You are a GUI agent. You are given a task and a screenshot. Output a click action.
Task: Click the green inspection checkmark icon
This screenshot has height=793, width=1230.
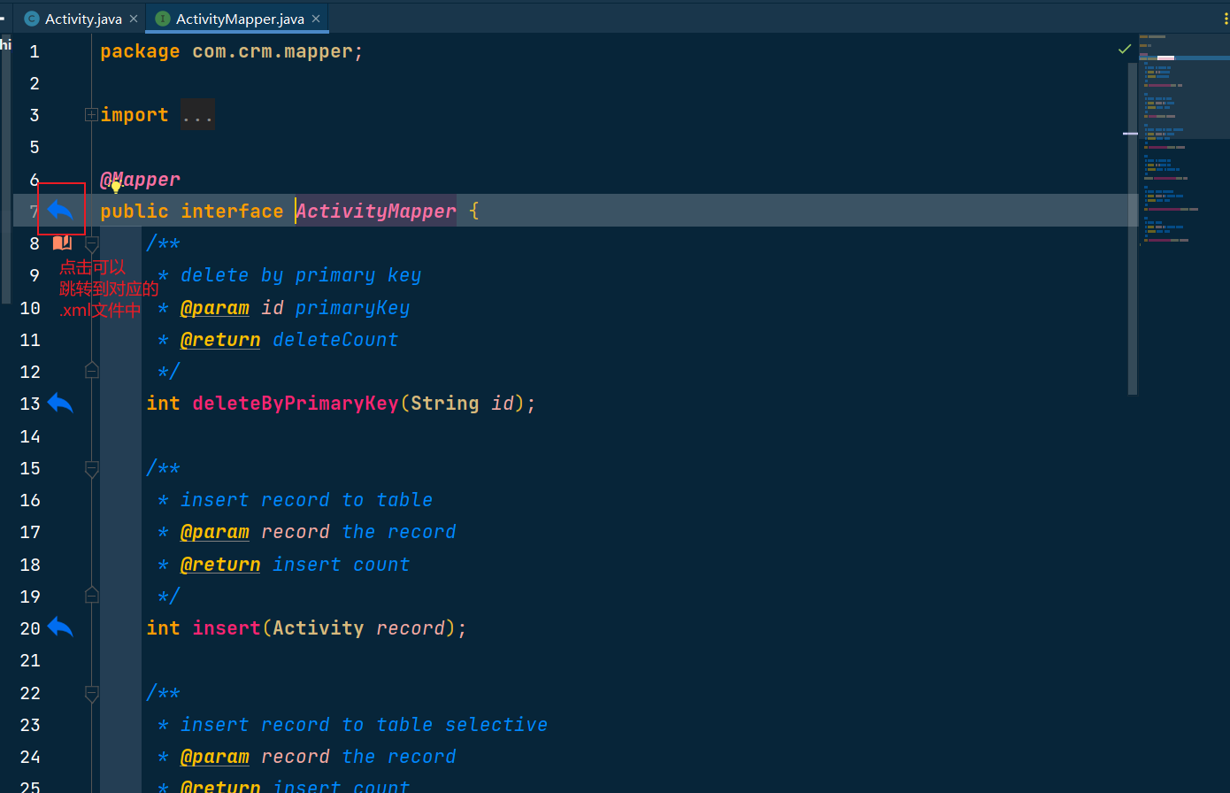1125,49
